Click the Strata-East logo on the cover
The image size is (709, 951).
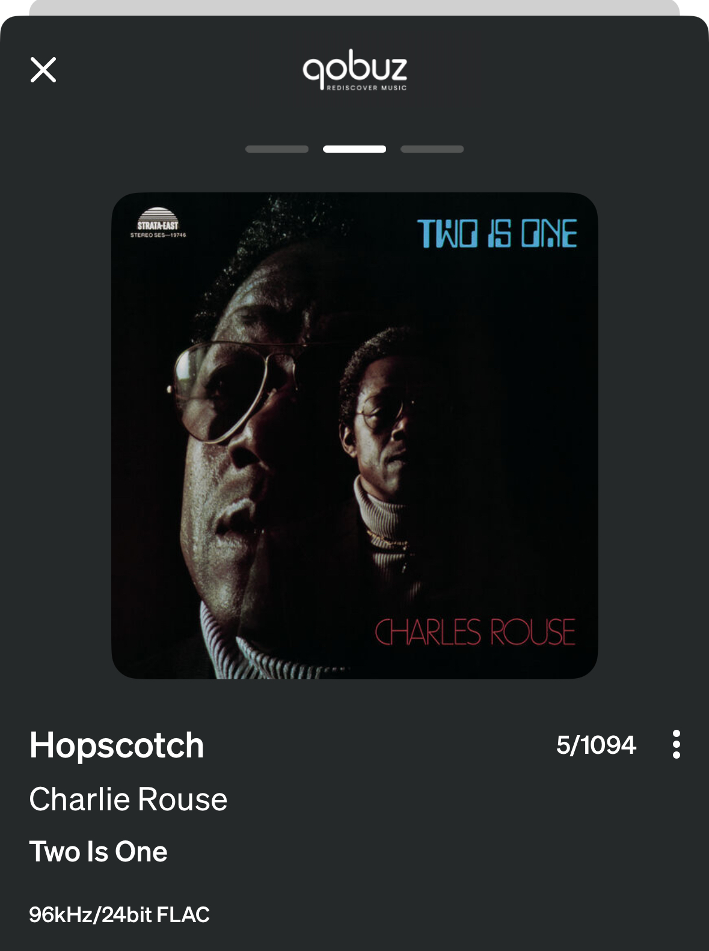click(158, 219)
